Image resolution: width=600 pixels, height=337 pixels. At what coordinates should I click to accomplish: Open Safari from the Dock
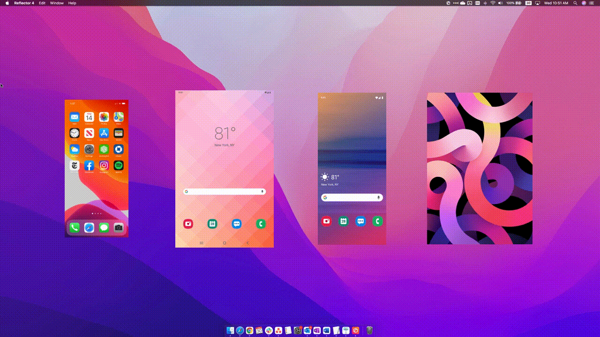coord(240,330)
